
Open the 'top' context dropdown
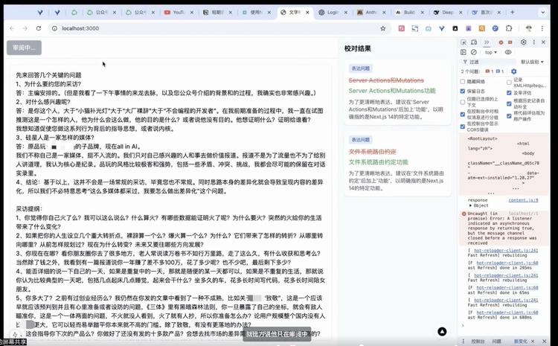click(x=493, y=52)
